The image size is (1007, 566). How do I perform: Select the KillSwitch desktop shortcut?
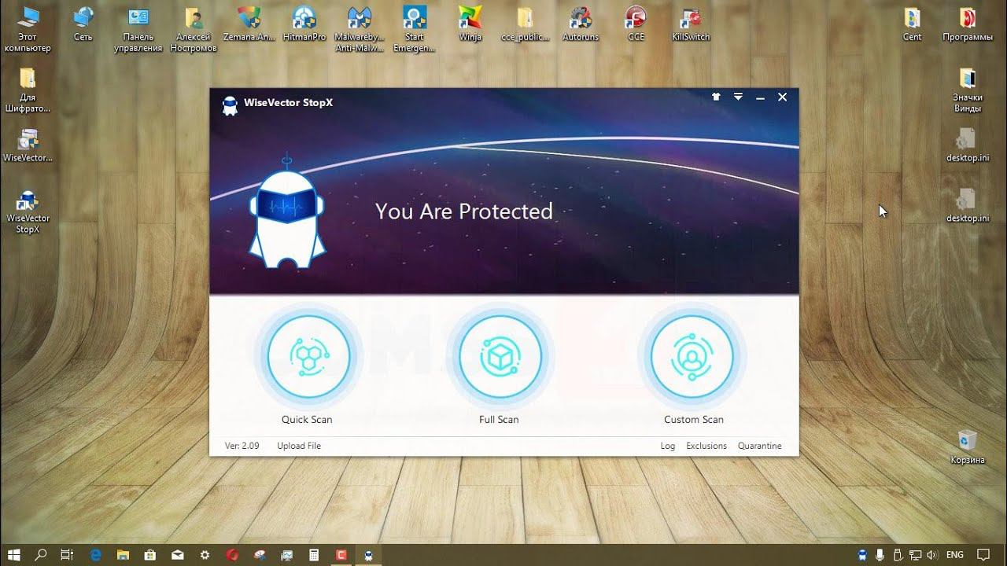(x=691, y=24)
